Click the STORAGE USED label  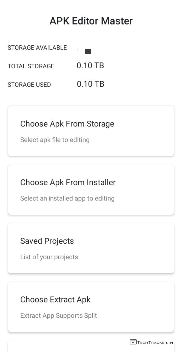(29, 84)
